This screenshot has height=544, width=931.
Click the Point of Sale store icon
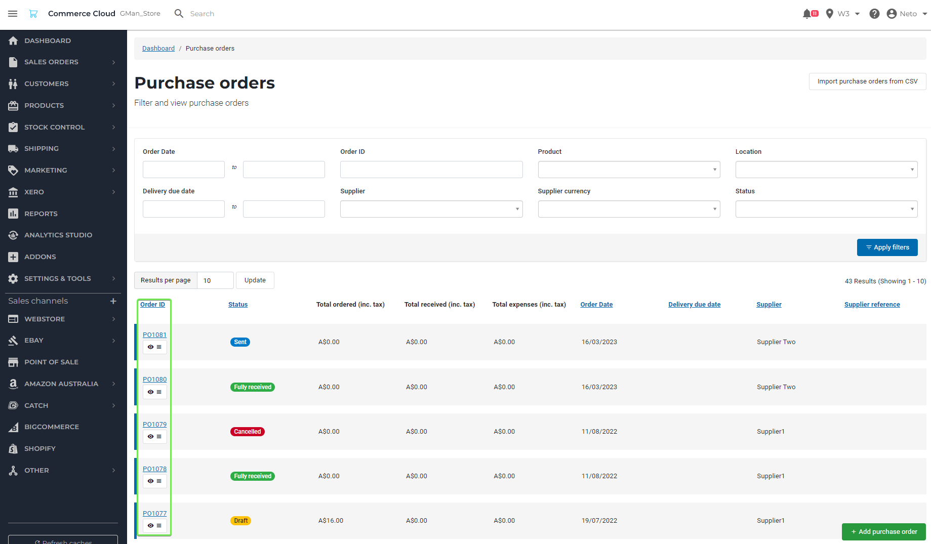(13, 362)
